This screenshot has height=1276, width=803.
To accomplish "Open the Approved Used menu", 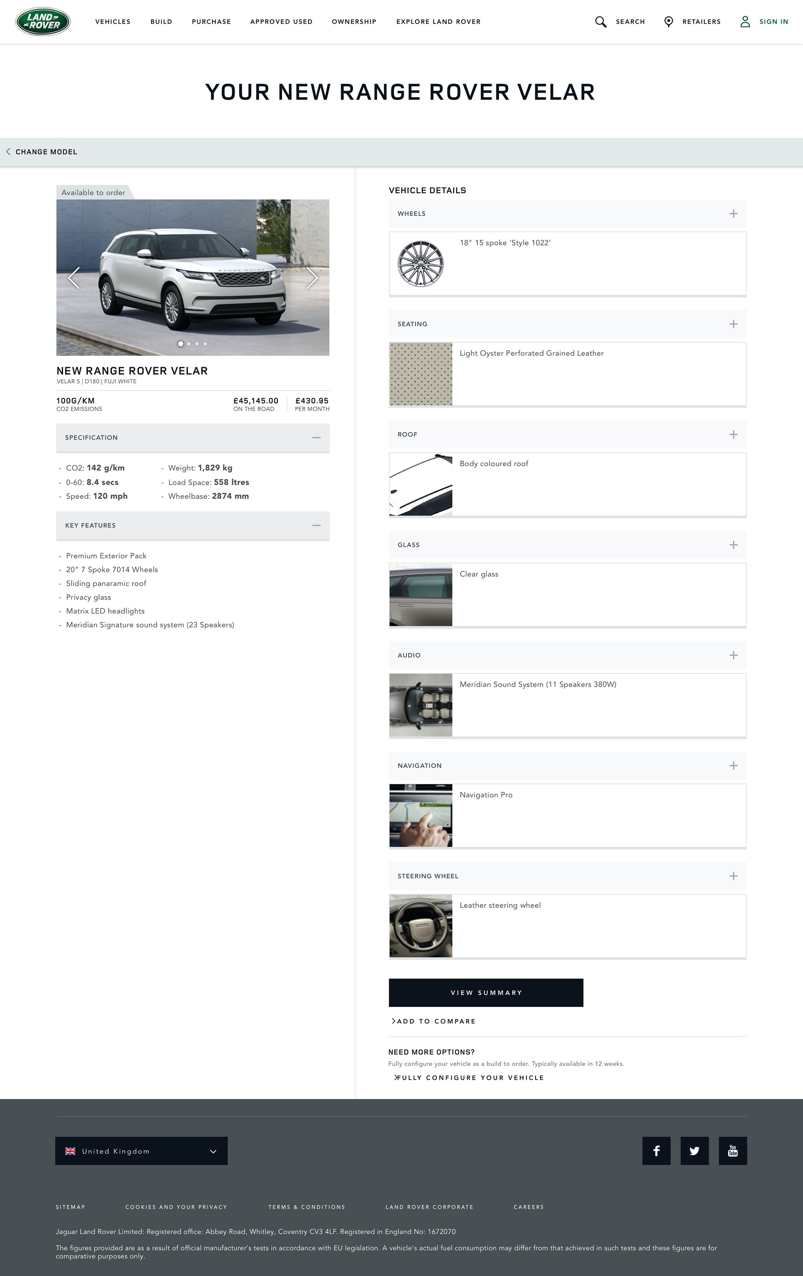I will click(281, 22).
